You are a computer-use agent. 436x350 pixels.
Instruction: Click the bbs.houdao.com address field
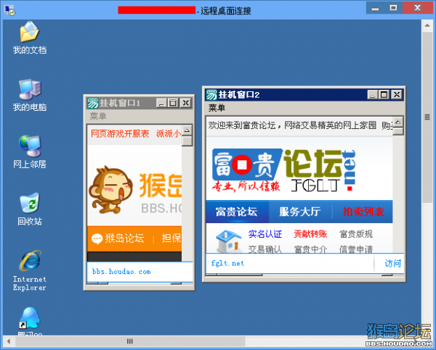[140, 272]
